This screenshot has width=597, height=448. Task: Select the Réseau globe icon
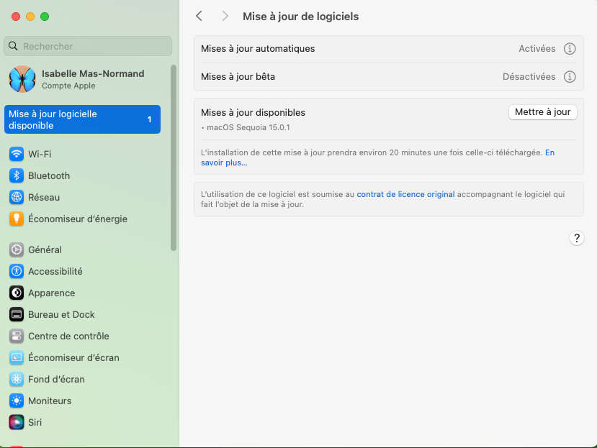(17, 197)
